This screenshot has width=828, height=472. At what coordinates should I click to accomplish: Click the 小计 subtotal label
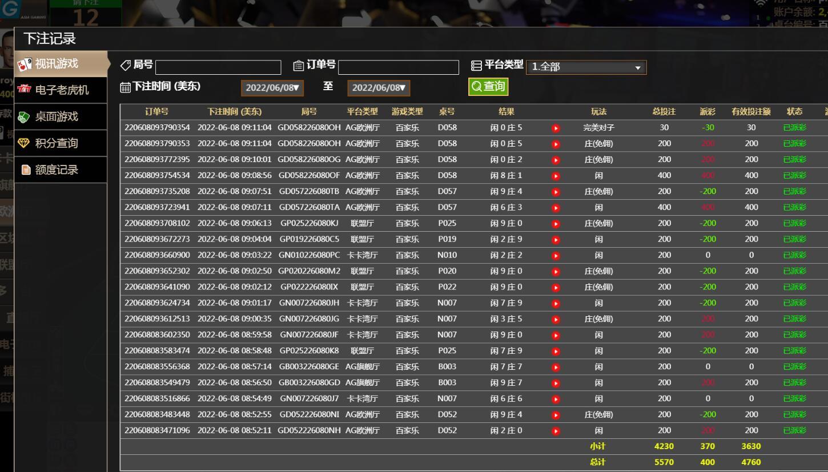598,447
